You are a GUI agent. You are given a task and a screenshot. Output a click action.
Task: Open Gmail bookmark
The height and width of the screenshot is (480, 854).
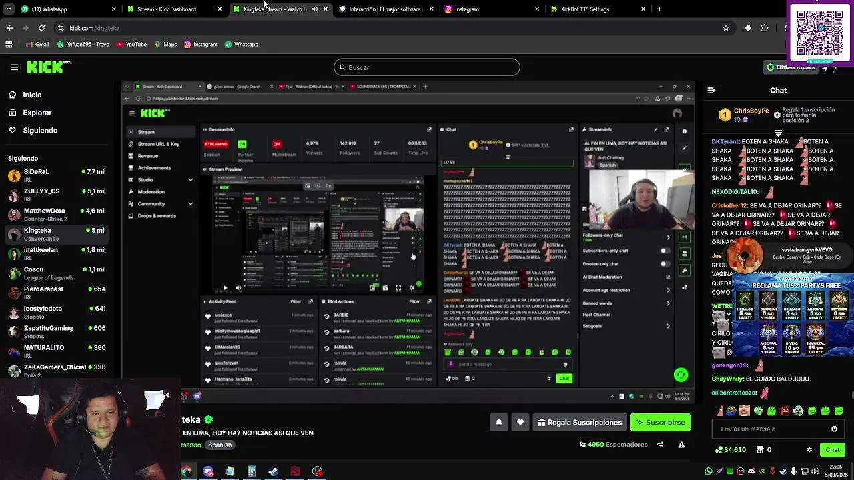(37, 45)
